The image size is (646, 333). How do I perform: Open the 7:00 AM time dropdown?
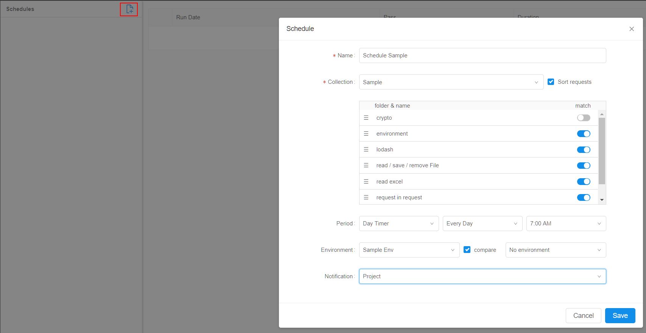click(x=566, y=224)
